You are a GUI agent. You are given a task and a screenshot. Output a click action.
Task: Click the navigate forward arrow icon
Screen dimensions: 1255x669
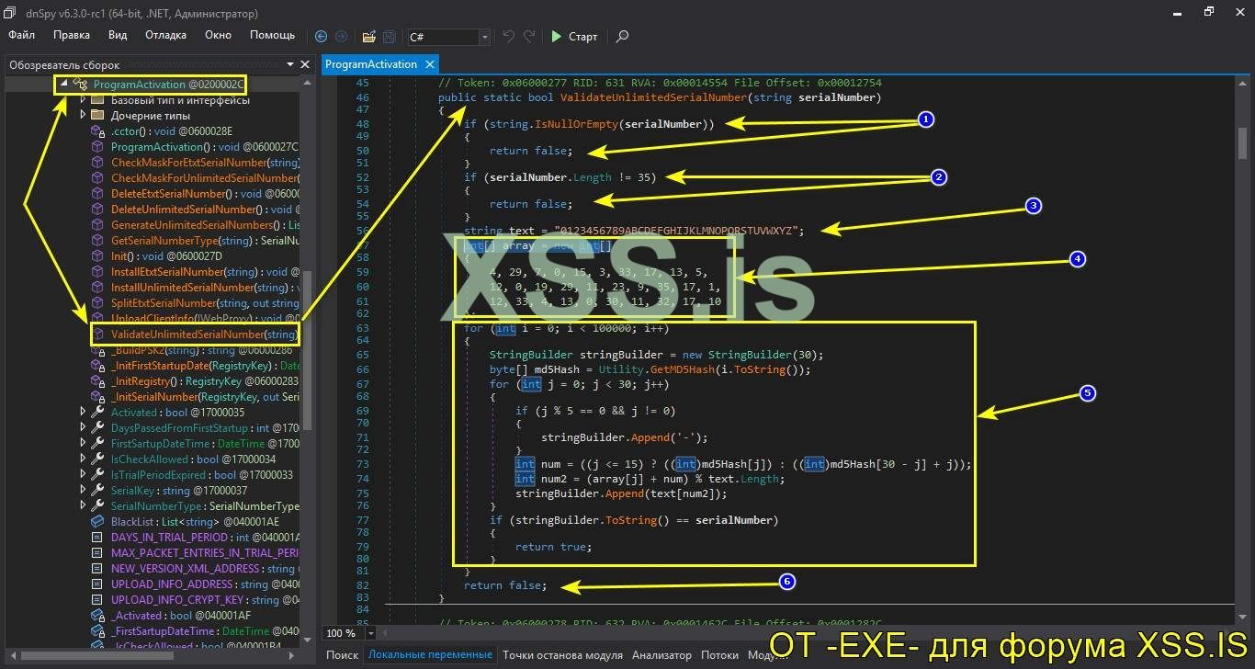tap(341, 37)
